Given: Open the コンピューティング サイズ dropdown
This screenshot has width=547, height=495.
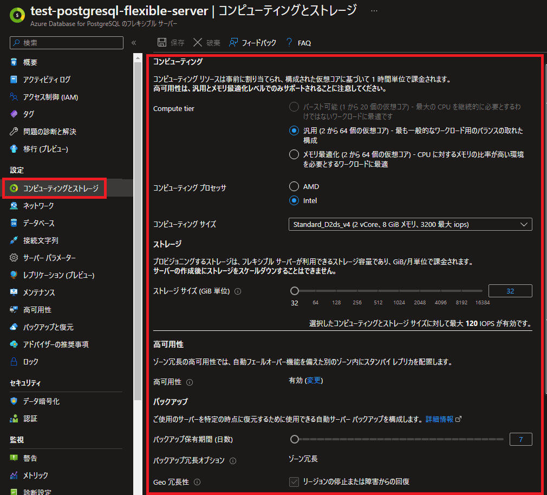Looking at the screenshot, I should pyautogui.click(x=411, y=224).
